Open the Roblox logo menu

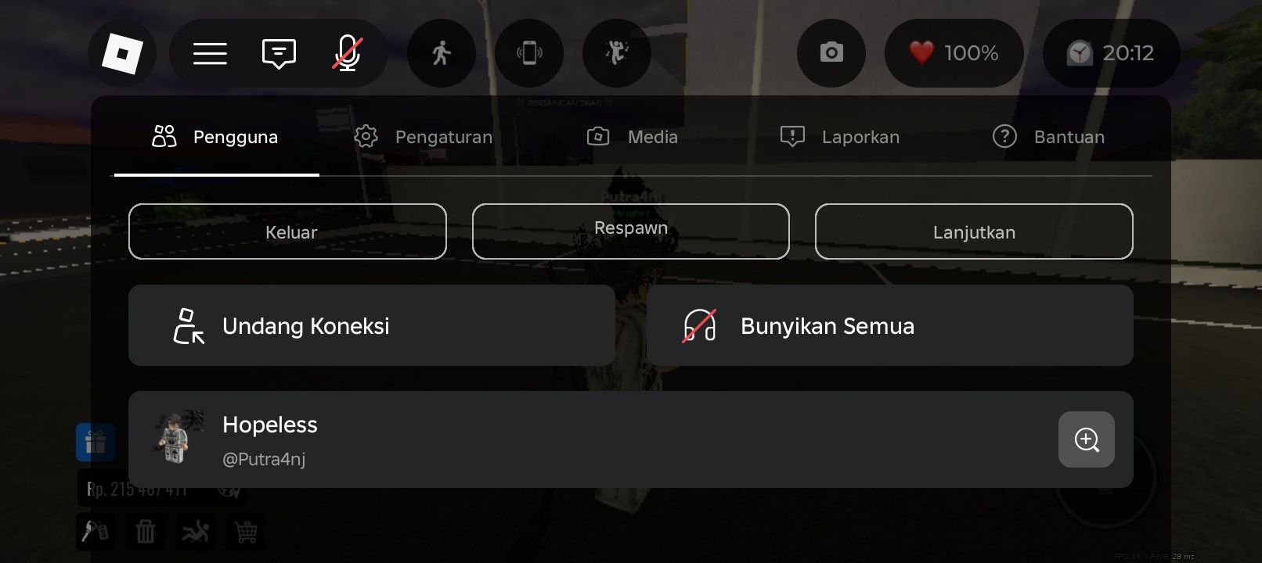coord(122,53)
